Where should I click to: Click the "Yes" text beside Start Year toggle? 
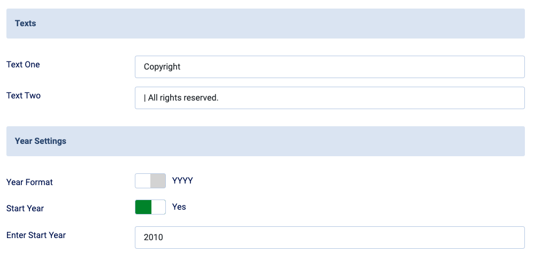(x=179, y=207)
